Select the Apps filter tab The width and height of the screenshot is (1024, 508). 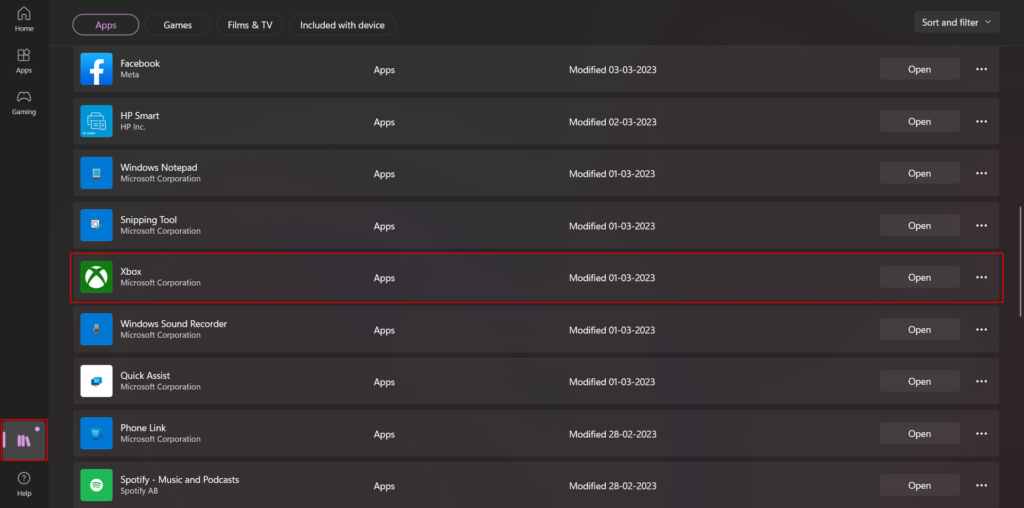[106, 25]
